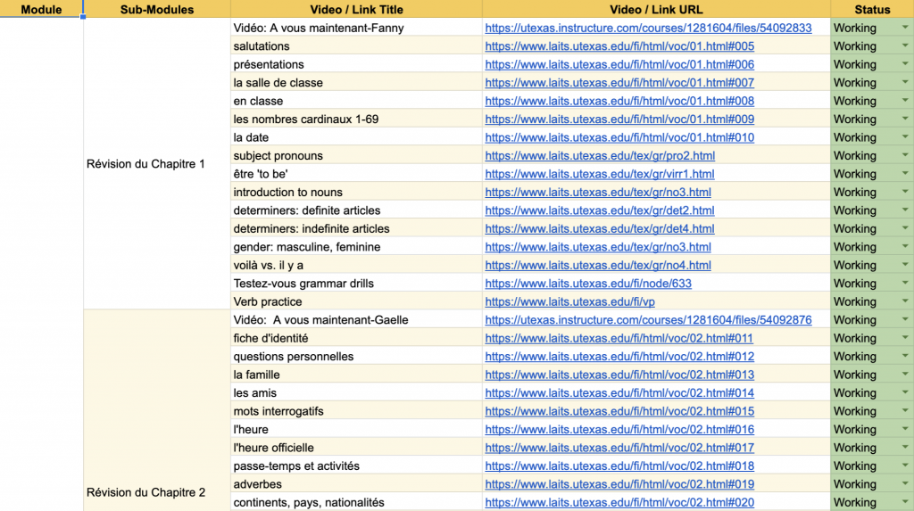Open the tex/gr/pro2.html link
Viewport: 914px width, 511px height.
[x=600, y=155]
